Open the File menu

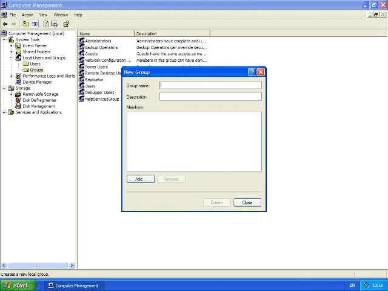point(13,15)
